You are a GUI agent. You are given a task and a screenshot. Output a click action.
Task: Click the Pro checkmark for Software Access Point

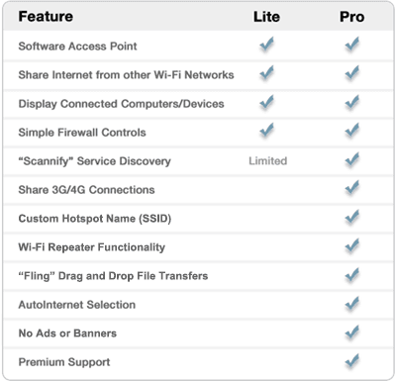tap(352, 45)
